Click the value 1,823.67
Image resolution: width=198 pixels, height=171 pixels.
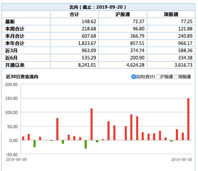(x=87, y=43)
